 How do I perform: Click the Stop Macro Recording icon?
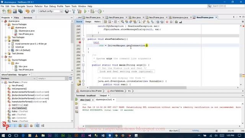coord(171,22)
